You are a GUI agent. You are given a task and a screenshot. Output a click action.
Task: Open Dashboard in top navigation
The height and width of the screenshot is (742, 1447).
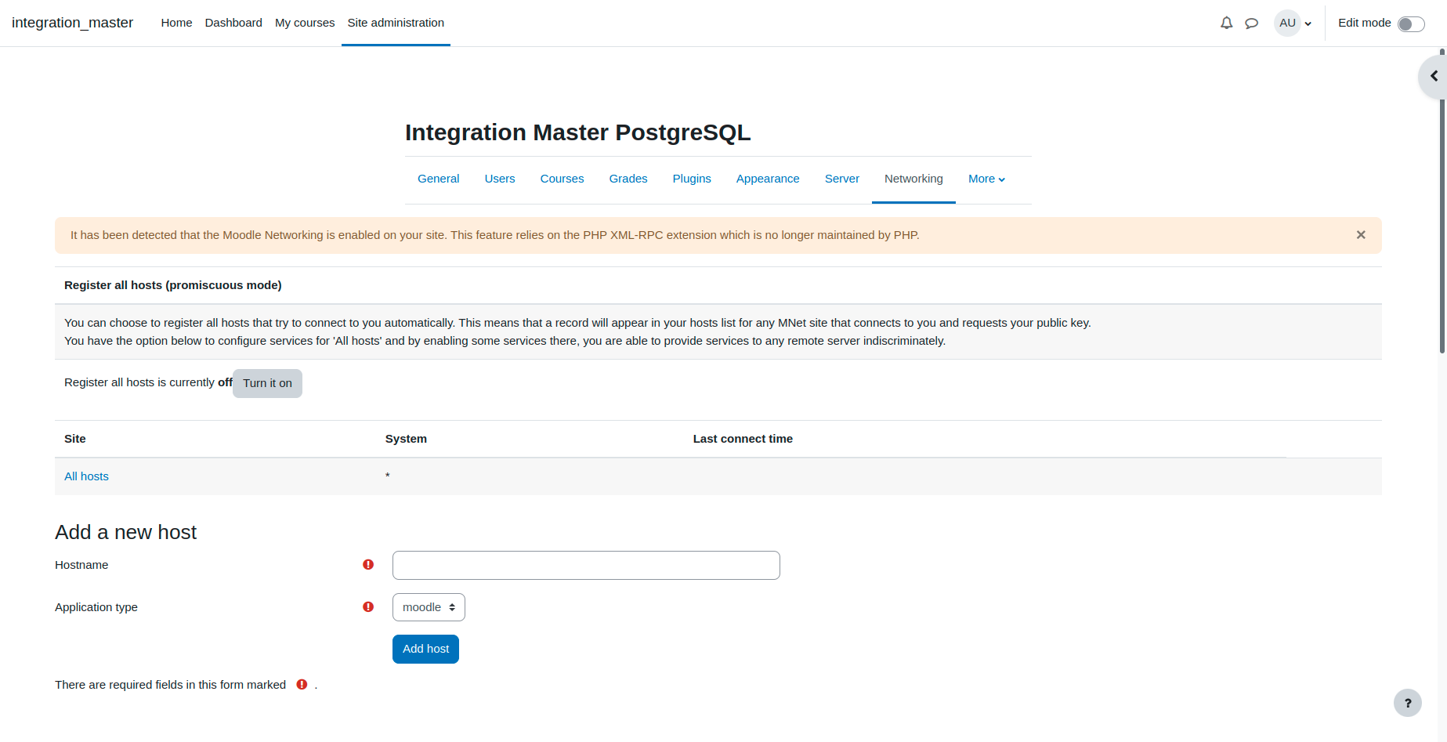(233, 23)
